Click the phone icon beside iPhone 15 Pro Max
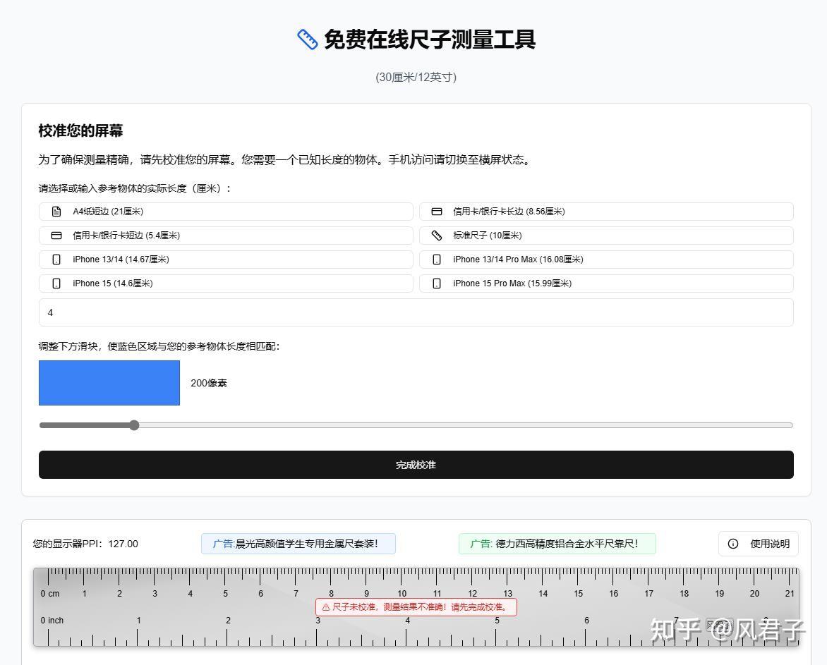 pos(437,283)
